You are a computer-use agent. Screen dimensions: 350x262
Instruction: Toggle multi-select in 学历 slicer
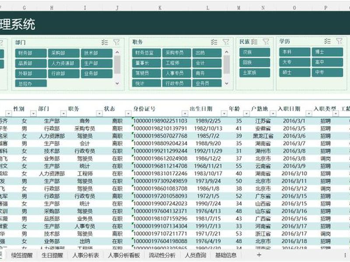(x=327, y=41)
